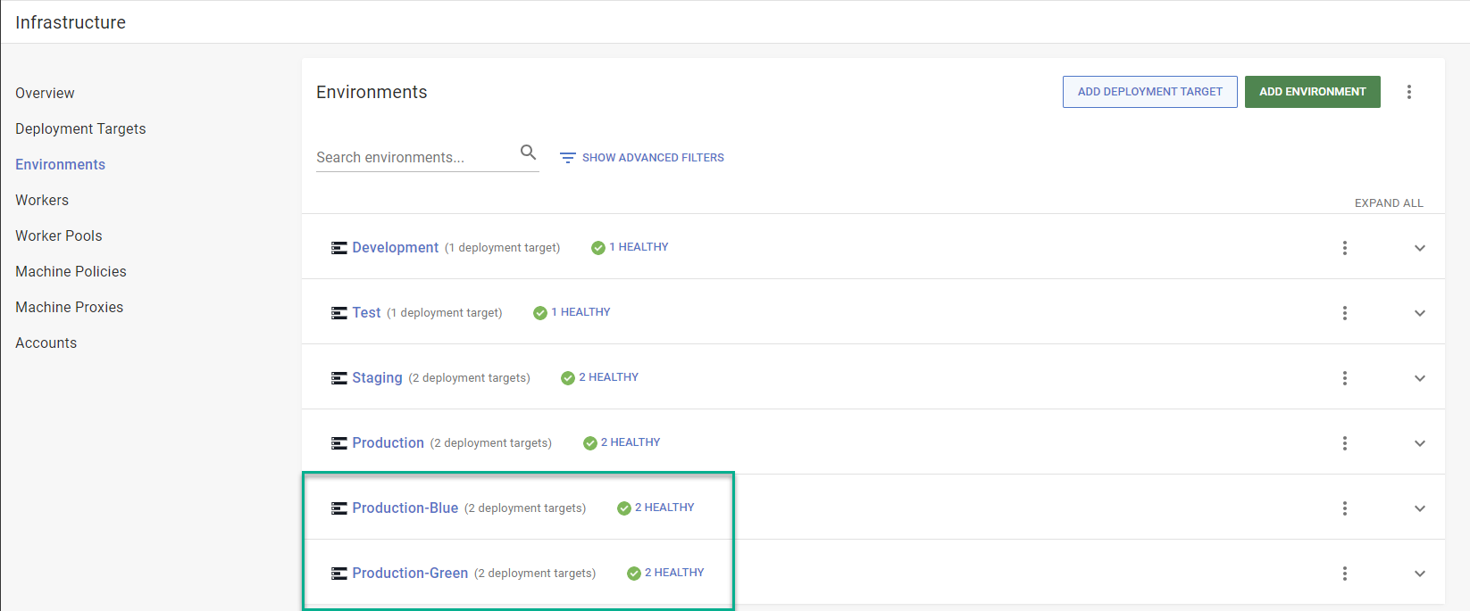Click Add Deployment Target button

point(1149,92)
